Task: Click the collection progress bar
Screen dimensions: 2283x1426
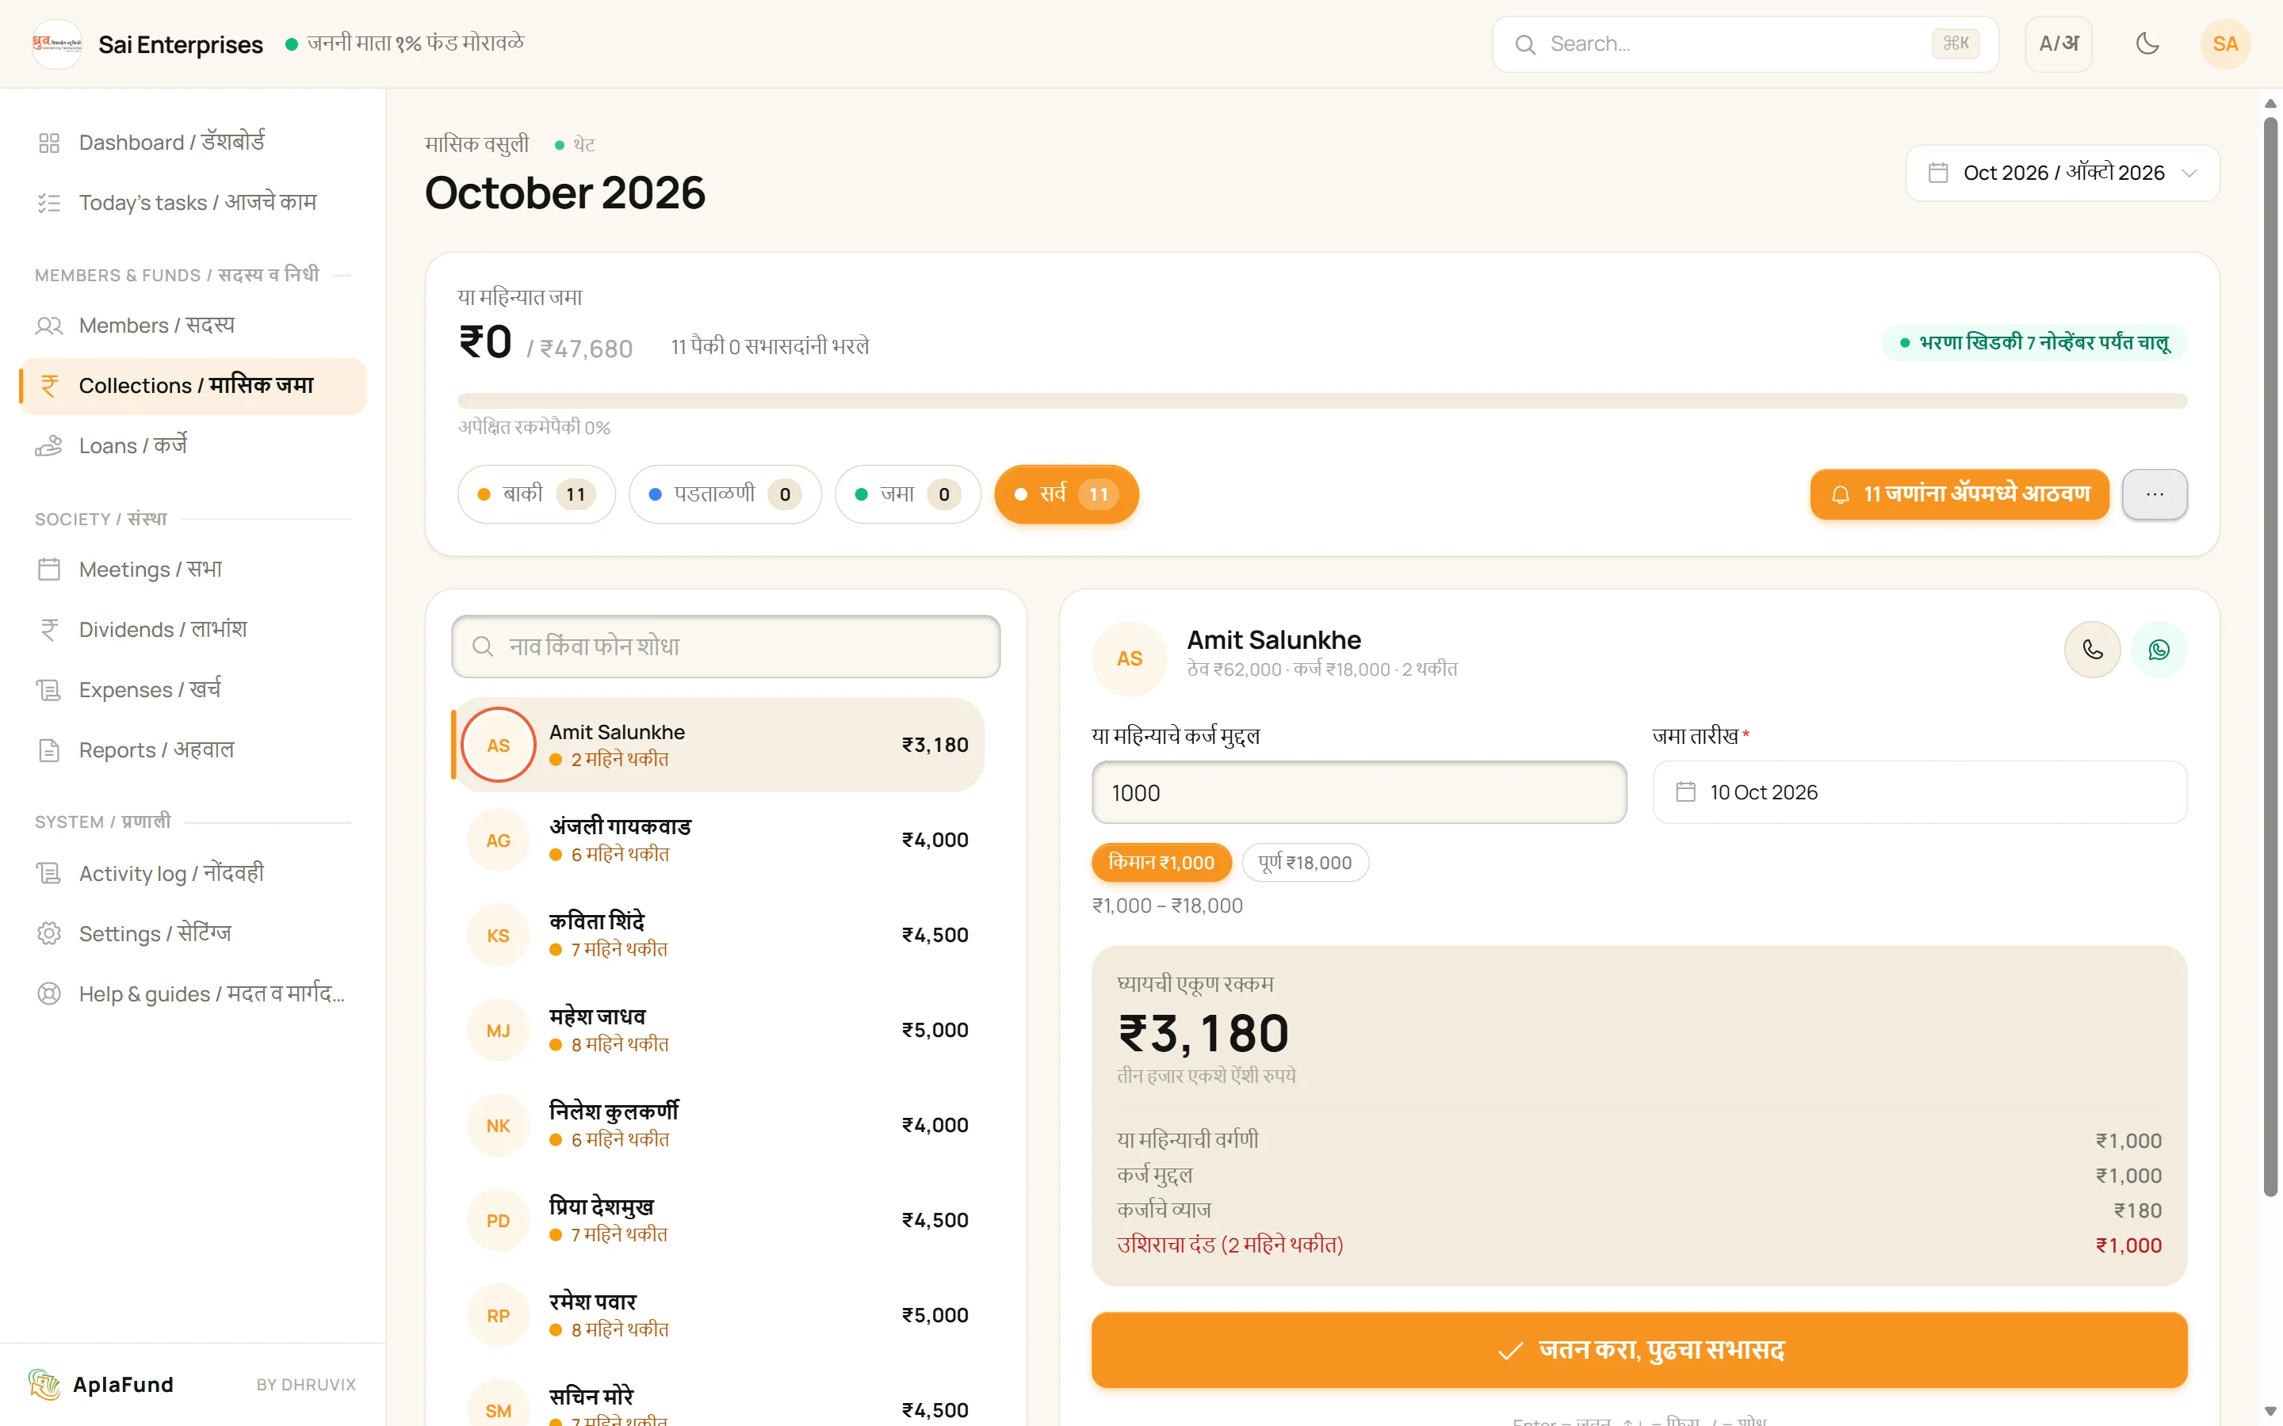Action: point(1321,401)
